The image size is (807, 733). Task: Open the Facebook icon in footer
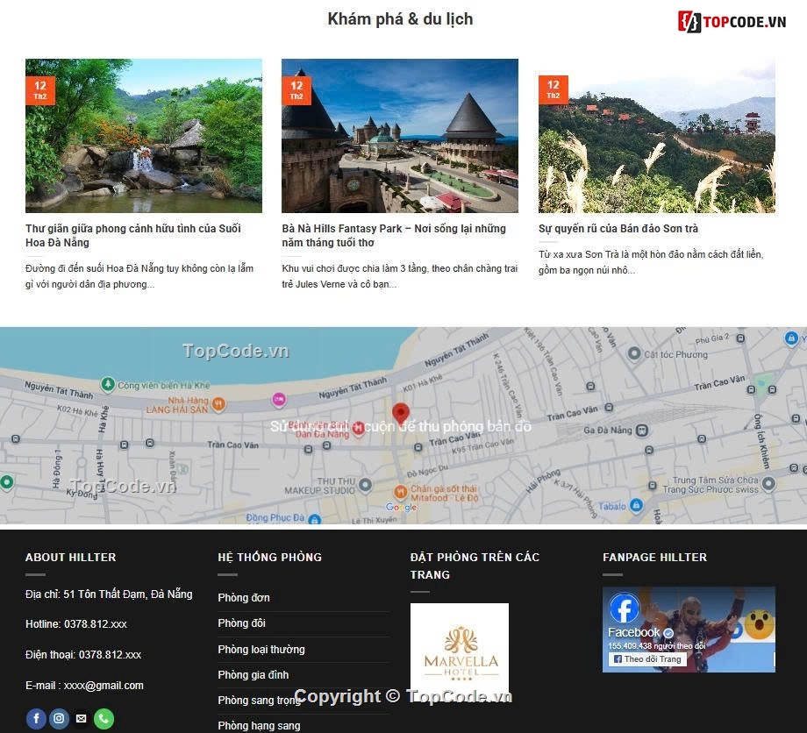[x=36, y=718]
